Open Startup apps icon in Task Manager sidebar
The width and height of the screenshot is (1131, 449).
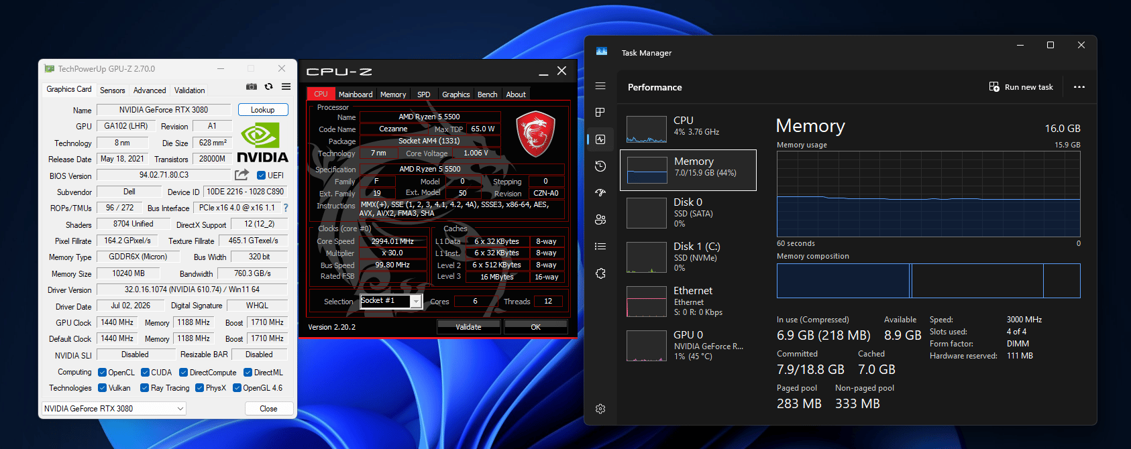(600, 193)
